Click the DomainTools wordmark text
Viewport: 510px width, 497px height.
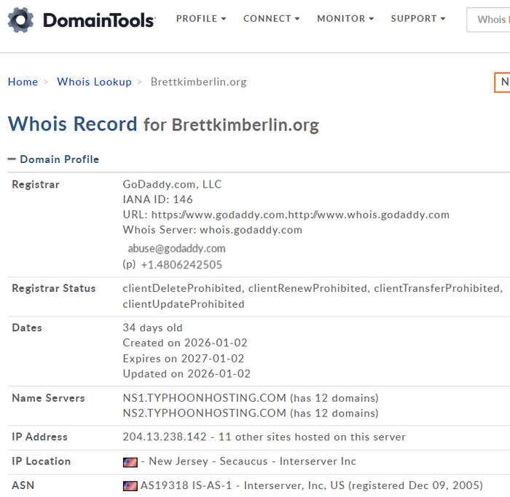[99, 20]
